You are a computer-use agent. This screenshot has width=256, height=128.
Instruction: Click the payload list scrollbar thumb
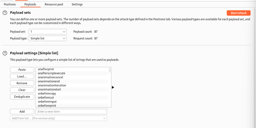pos(110,70)
